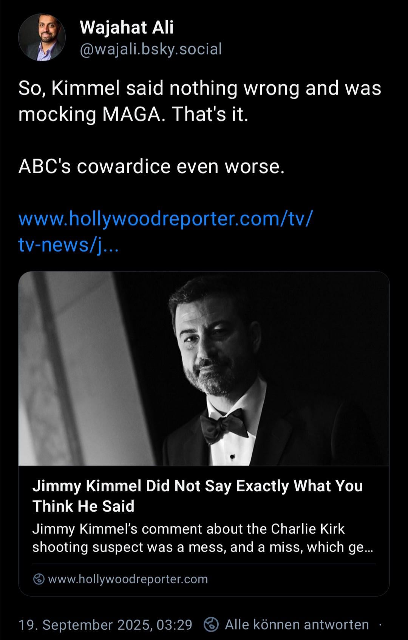Open Wajahat Ali's profile avatar
This screenshot has height=640, width=408.
(42, 37)
